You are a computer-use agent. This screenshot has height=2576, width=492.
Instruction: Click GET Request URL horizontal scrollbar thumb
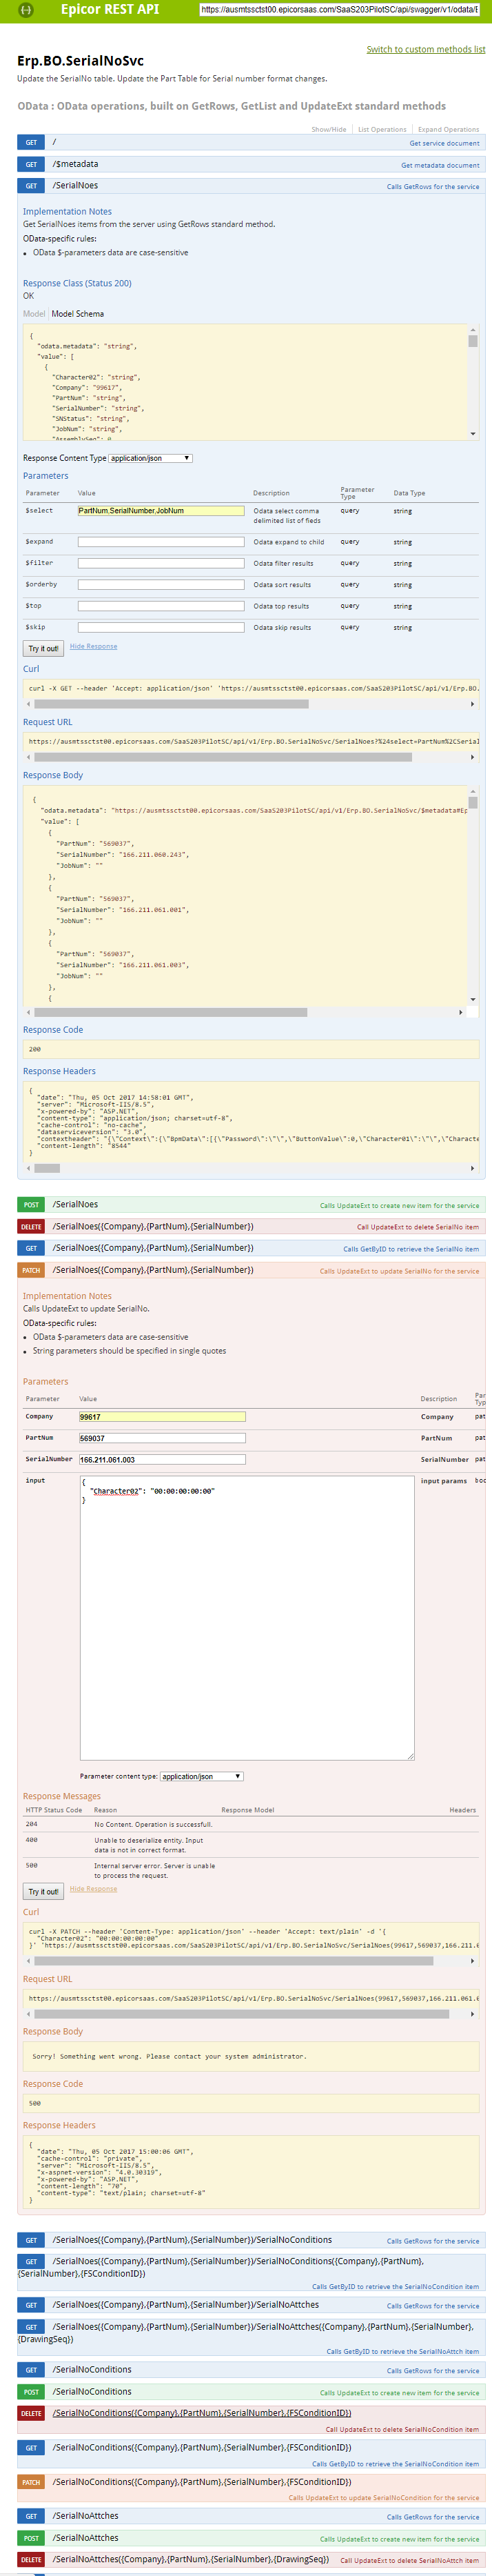(223, 757)
